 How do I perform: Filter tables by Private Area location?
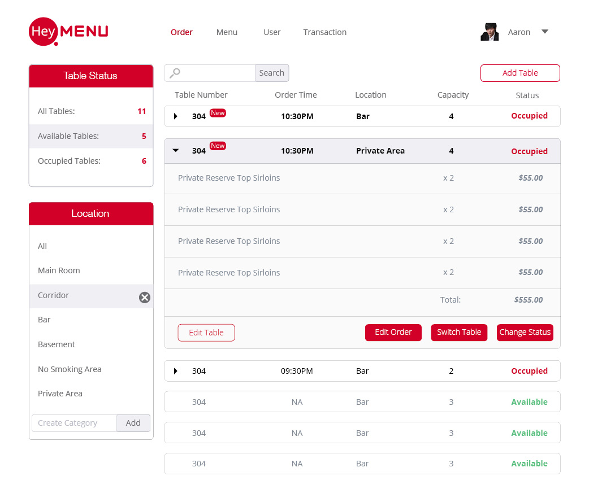coord(60,394)
